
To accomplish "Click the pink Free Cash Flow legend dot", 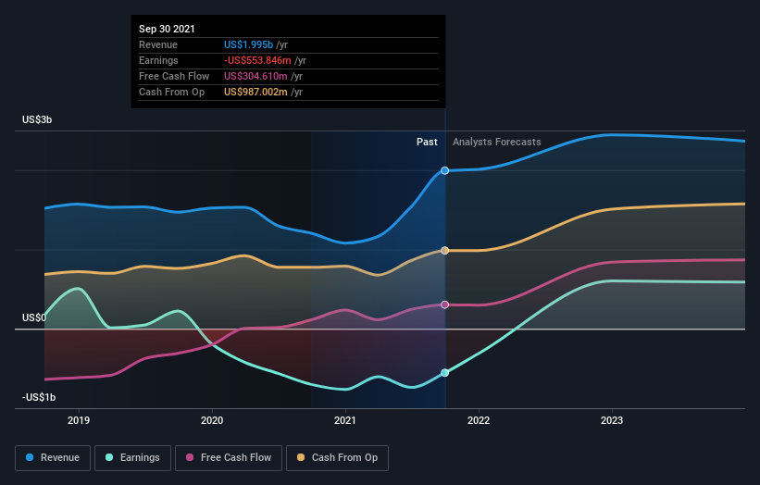I will pos(190,457).
